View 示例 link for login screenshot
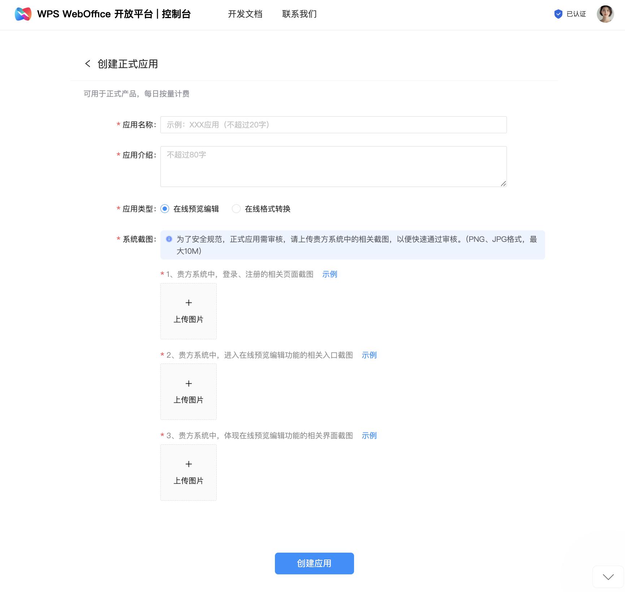Screen dimensions: 625x592 [x=329, y=274]
